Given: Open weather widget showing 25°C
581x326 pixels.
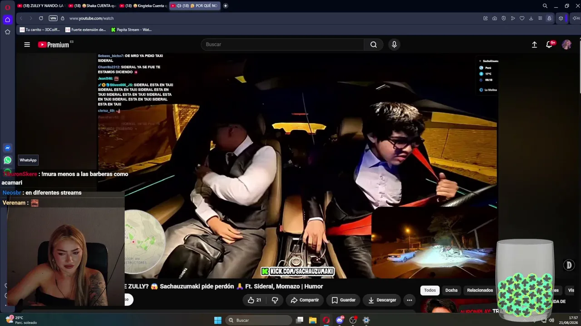Looking at the screenshot, I should (x=21, y=320).
